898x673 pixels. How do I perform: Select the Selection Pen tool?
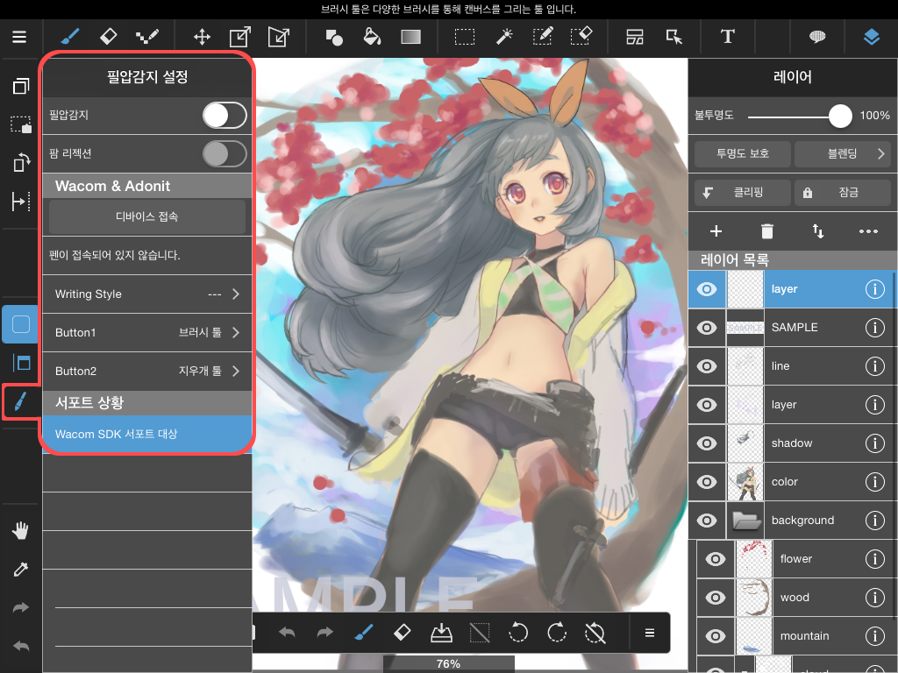point(542,37)
